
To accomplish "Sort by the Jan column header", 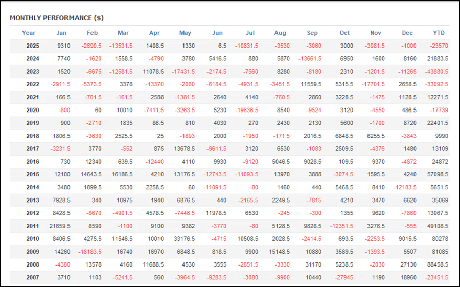I will coord(61,33).
